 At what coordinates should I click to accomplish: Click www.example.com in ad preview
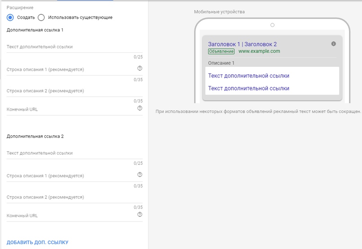point(259,51)
